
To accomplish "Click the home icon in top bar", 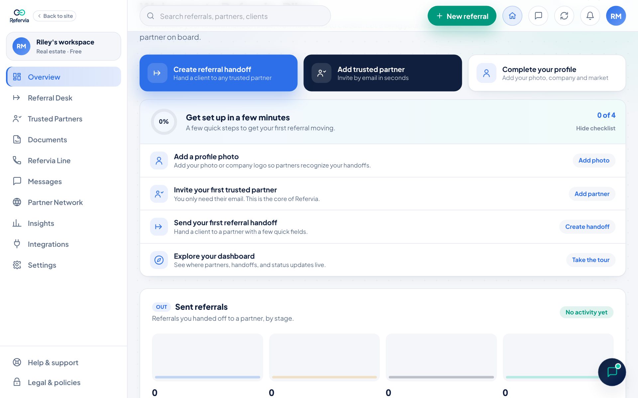I will (512, 16).
